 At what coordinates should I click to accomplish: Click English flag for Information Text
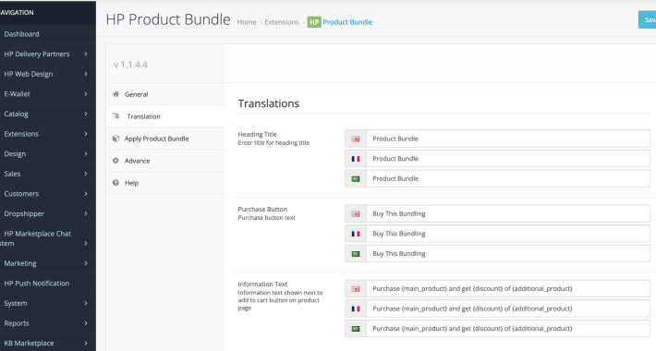coord(356,289)
